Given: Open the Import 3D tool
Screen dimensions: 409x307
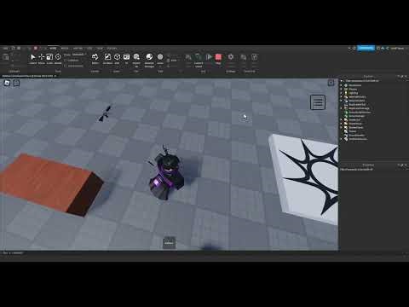Looking at the screenshot, I should [x=136, y=60].
